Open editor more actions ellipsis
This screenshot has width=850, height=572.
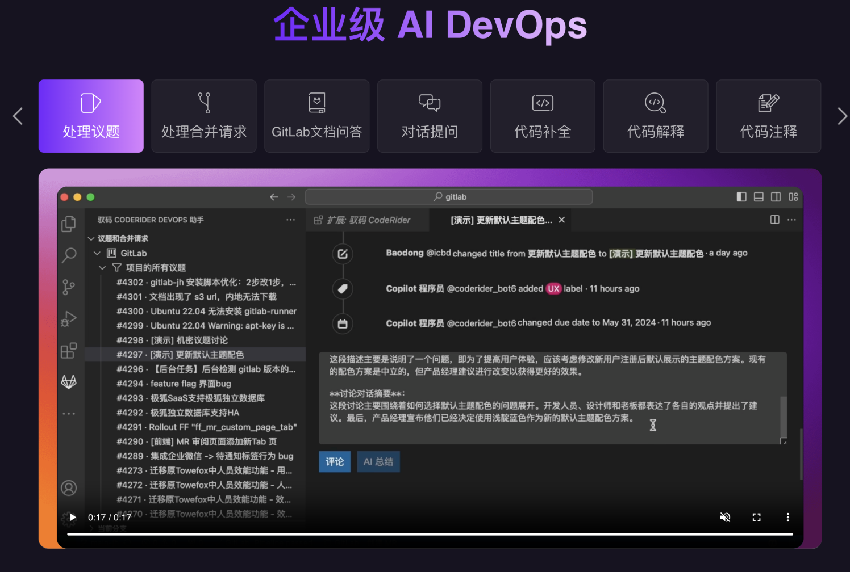[792, 220]
